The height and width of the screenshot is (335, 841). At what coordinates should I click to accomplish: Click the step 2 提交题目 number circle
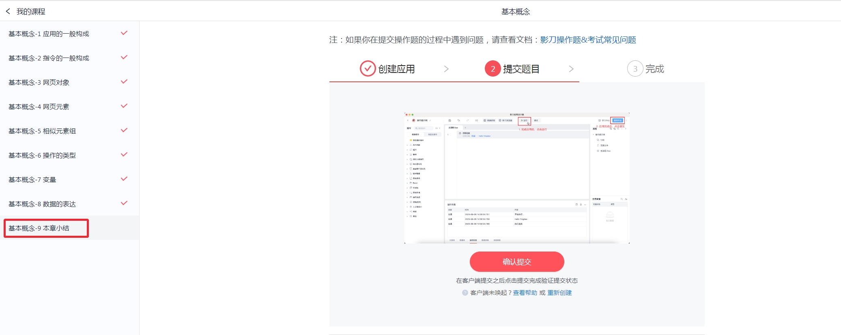(493, 69)
